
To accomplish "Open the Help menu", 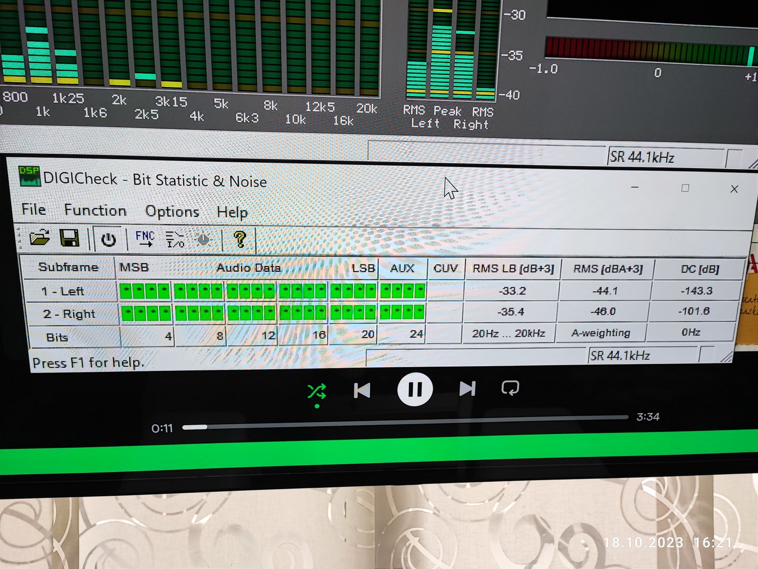I will tap(232, 212).
